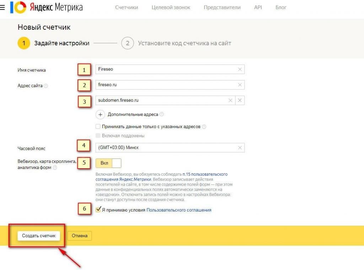Focus the site address field fireseo.ru
The height and width of the screenshot is (270, 364).
(x=170, y=85)
